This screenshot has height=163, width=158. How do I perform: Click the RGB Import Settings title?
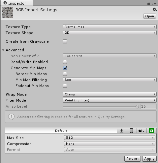click(36, 10)
